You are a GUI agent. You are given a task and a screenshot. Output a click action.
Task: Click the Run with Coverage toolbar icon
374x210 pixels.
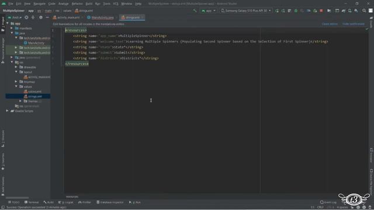coord(302,10)
